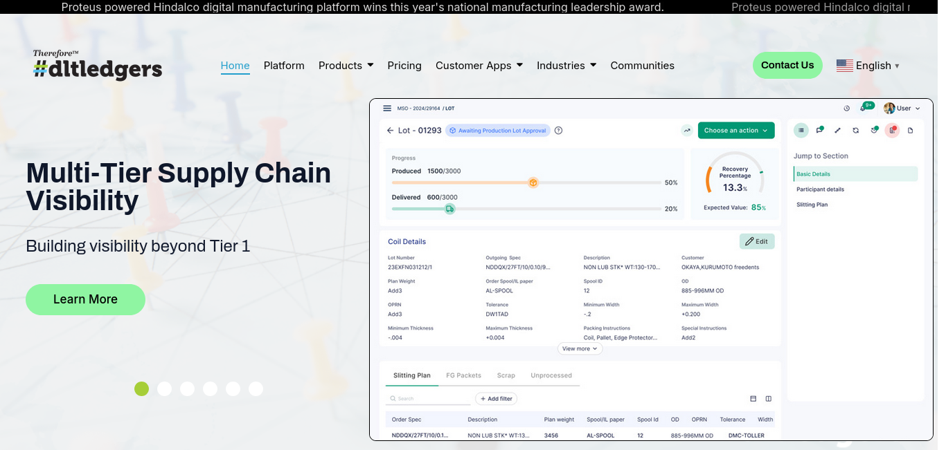This screenshot has height=450, width=946.
Task: Switch to the Slitting Plan tab
Action: [x=412, y=375]
